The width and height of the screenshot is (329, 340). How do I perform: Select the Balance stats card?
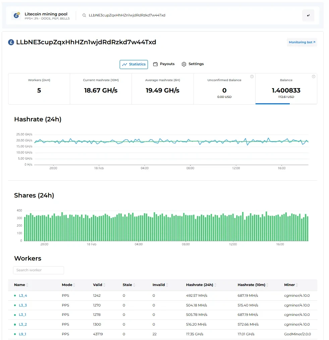coord(286,89)
